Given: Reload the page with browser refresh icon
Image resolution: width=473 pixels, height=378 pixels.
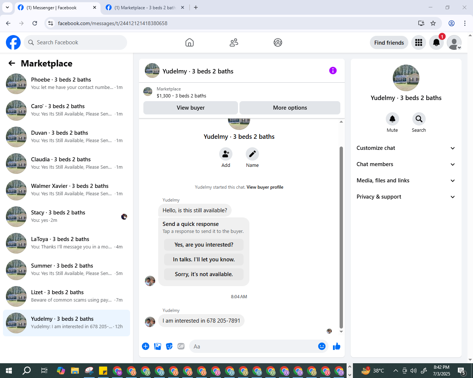Looking at the screenshot, I should coord(35,23).
